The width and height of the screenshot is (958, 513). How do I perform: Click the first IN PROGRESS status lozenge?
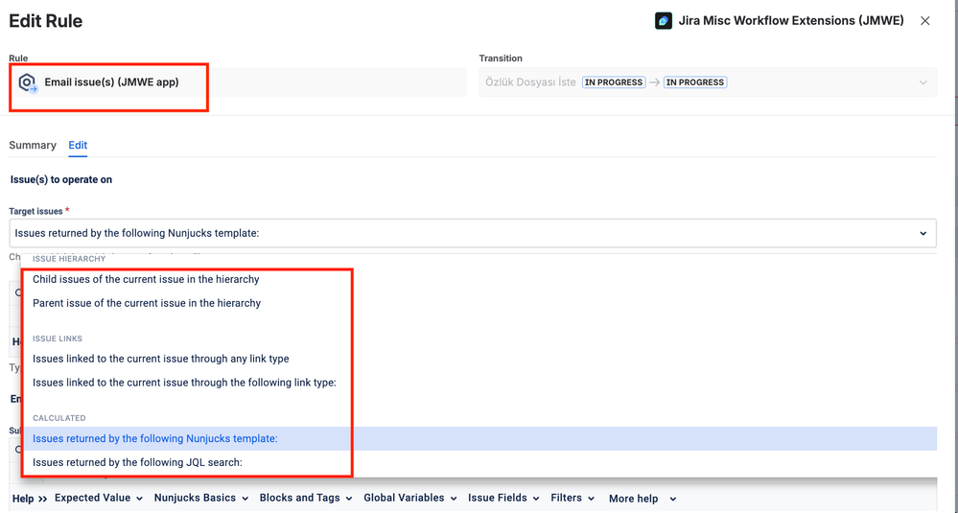(x=614, y=82)
